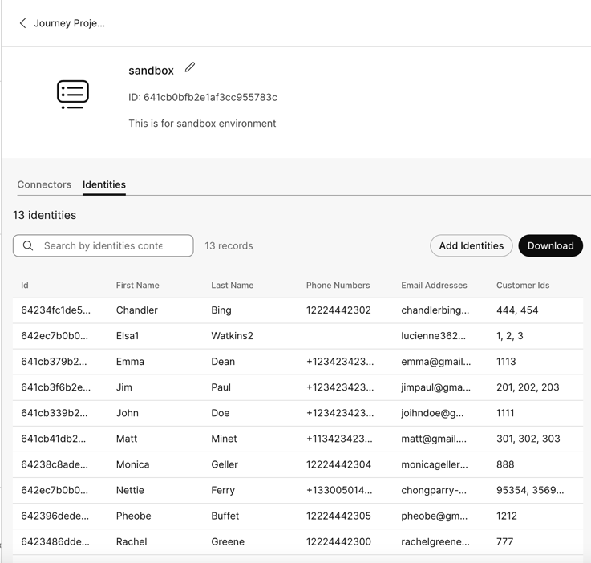This screenshot has width=591, height=563.
Task: Open the Journey Proje... breadcrumb link
Action: point(69,23)
